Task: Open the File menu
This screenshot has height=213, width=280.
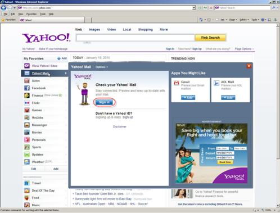Action: tap(6, 14)
